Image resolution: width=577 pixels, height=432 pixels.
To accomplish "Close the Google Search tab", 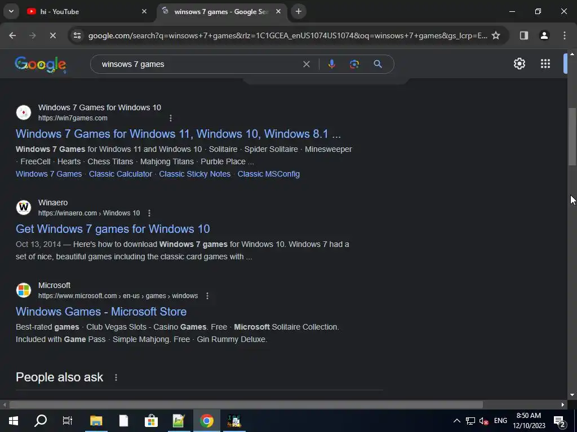I will [x=278, y=11].
